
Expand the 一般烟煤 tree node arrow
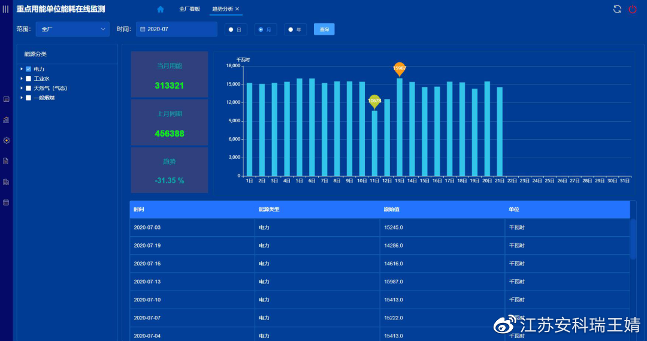point(22,98)
